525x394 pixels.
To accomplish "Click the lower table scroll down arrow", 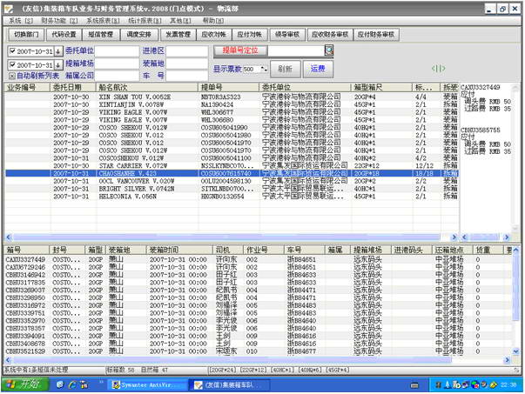I will 515,351.
